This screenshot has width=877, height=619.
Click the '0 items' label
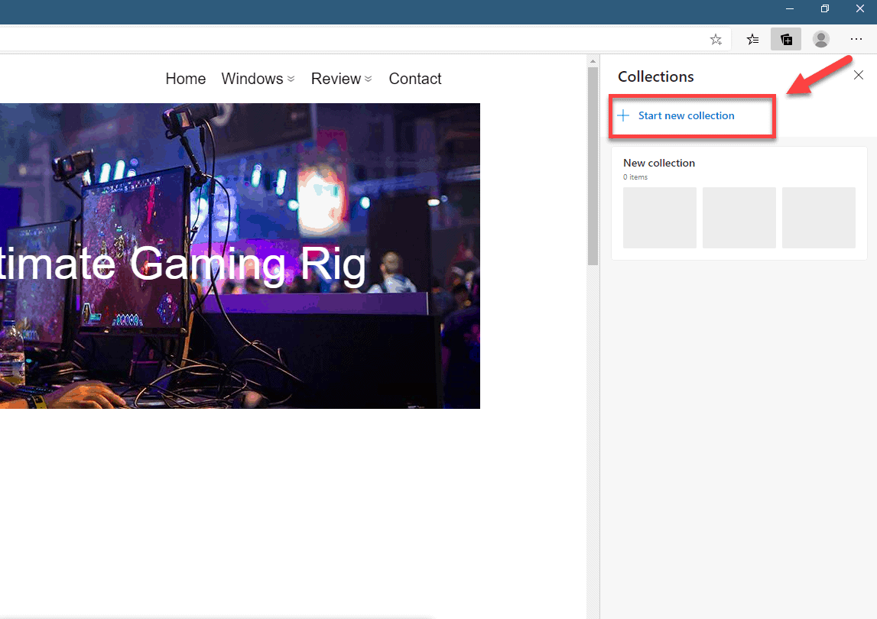[635, 177]
